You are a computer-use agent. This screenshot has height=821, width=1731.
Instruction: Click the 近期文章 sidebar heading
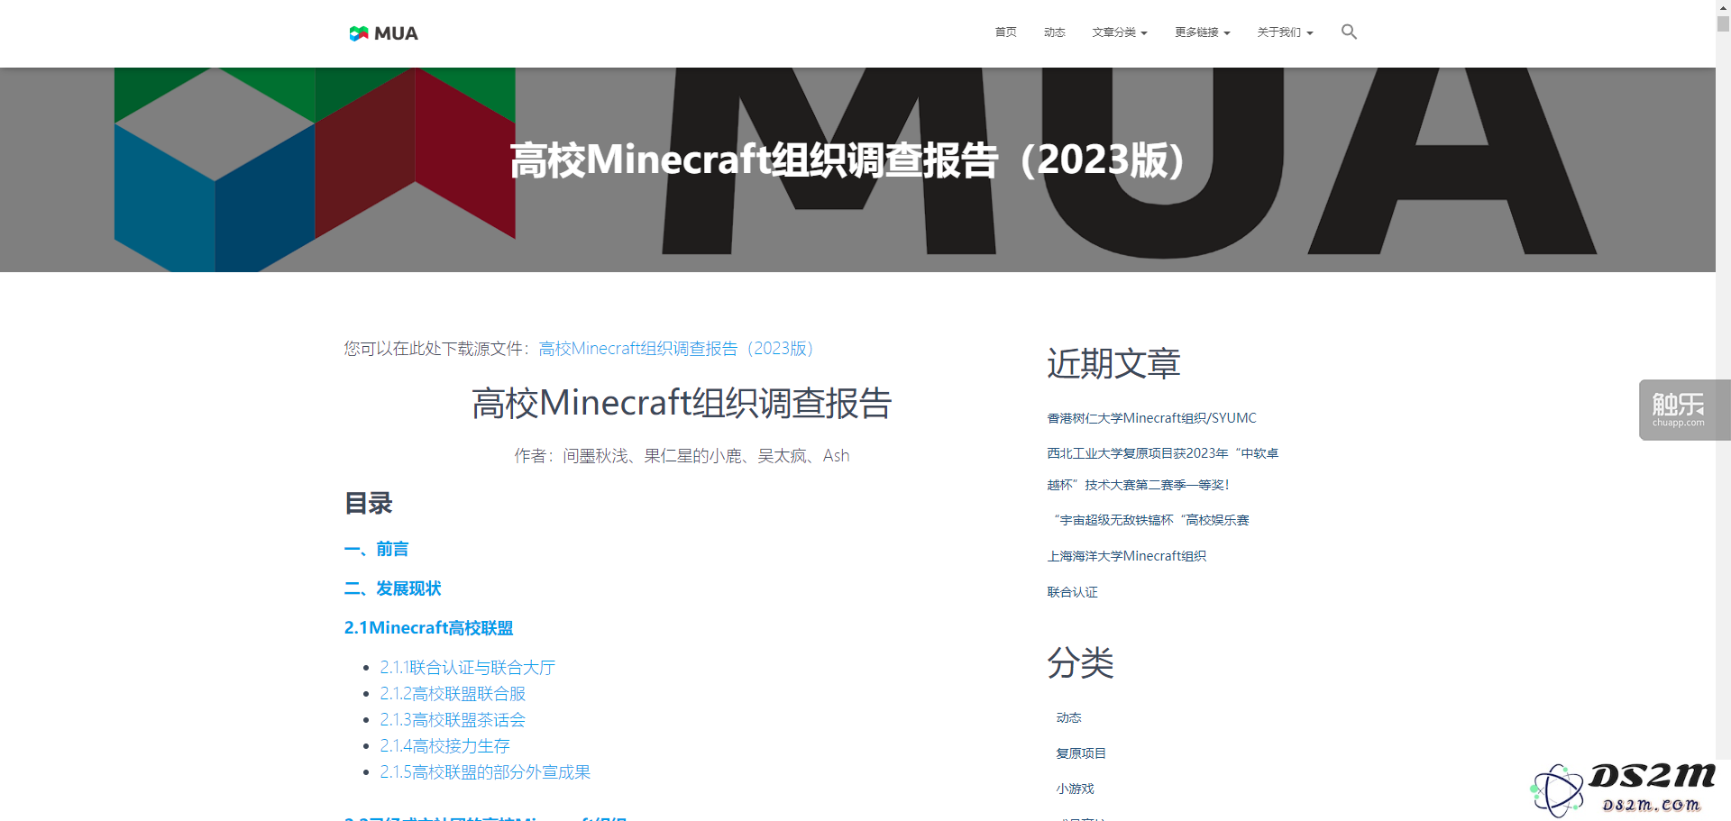1113,363
